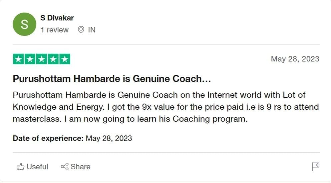Click the '1 review' count text
Screen dimensions: 331x183
54,30
